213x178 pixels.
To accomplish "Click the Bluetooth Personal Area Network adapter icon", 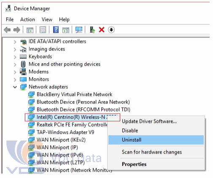I will pyautogui.click(x=31, y=102).
